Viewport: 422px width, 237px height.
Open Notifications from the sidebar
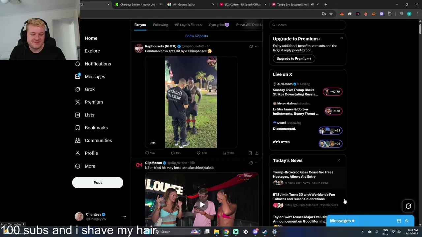pyautogui.click(x=98, y=64)
